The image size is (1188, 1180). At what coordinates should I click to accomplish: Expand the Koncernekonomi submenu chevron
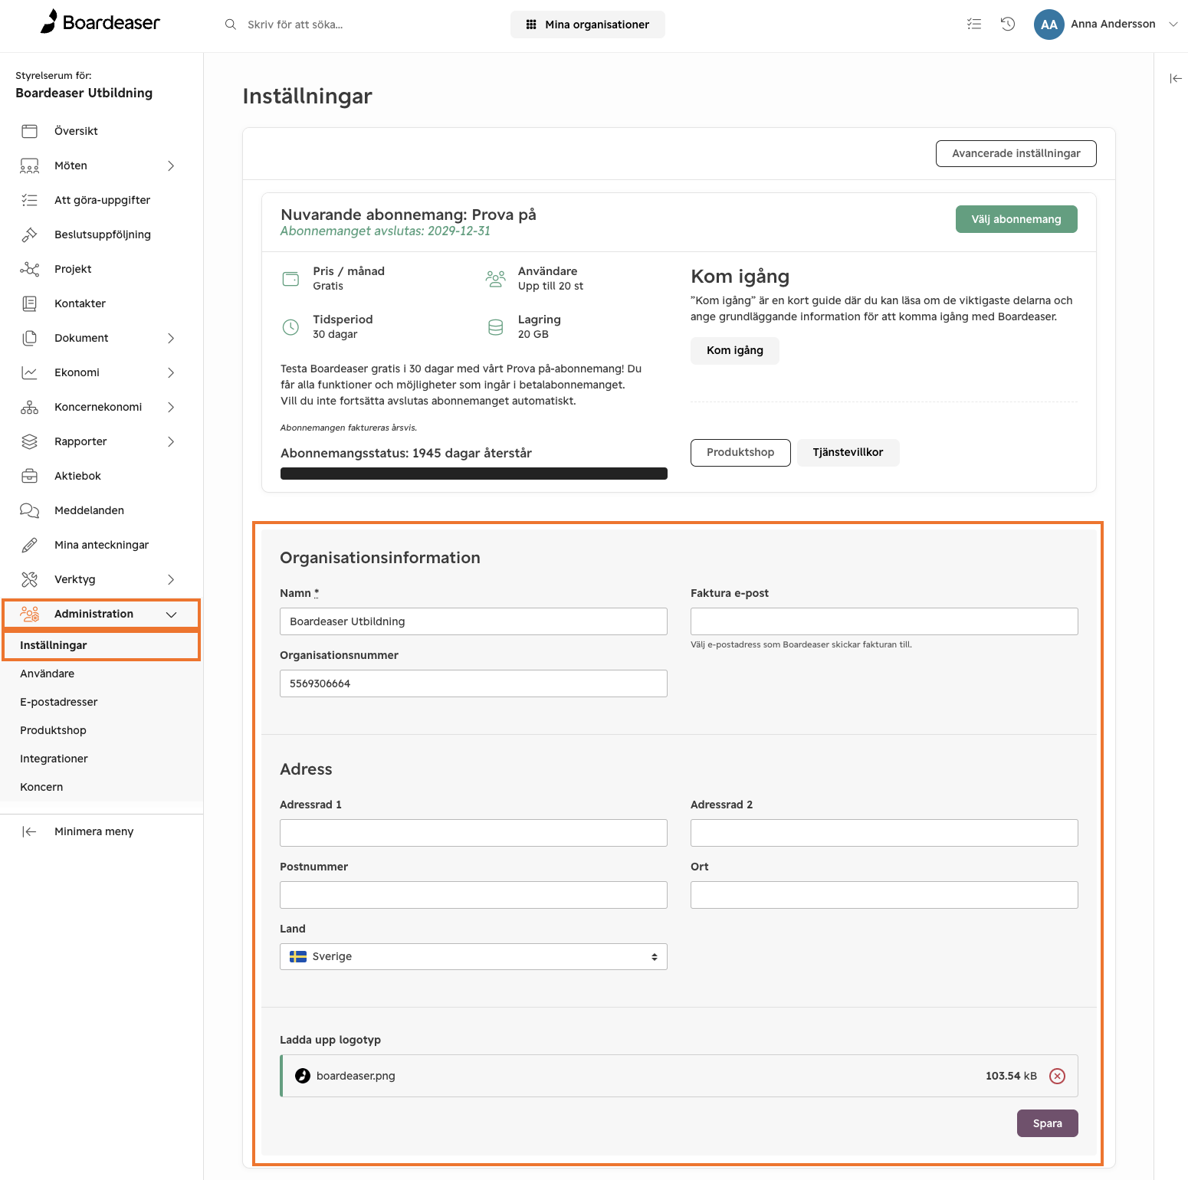[171, 407]
